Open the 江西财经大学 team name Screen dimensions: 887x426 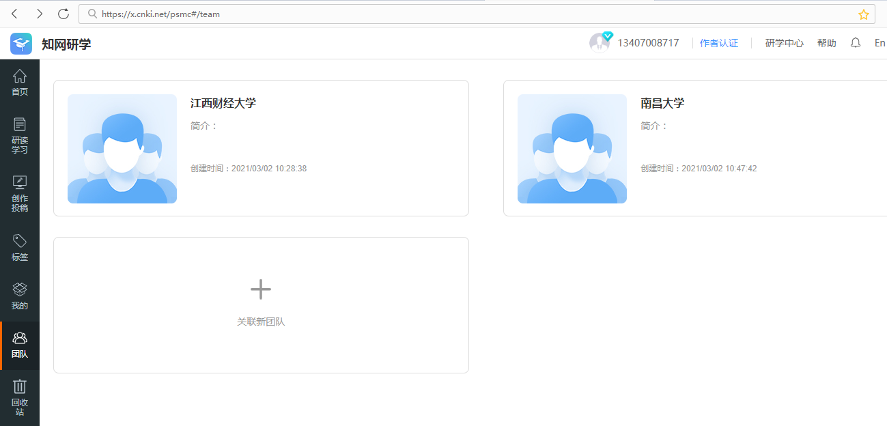[223, 103]
